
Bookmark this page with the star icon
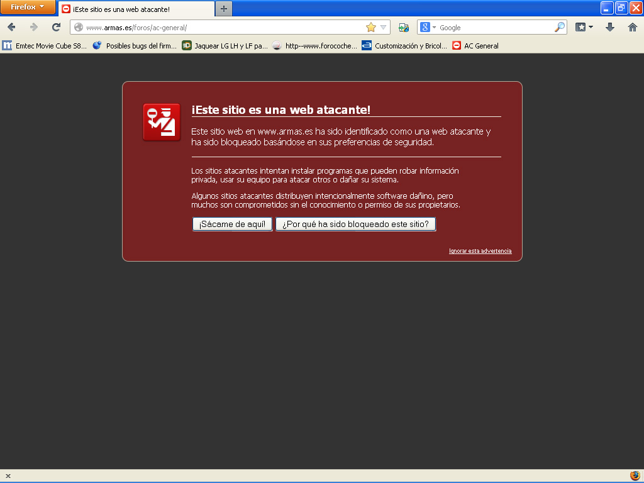[370, 27]
